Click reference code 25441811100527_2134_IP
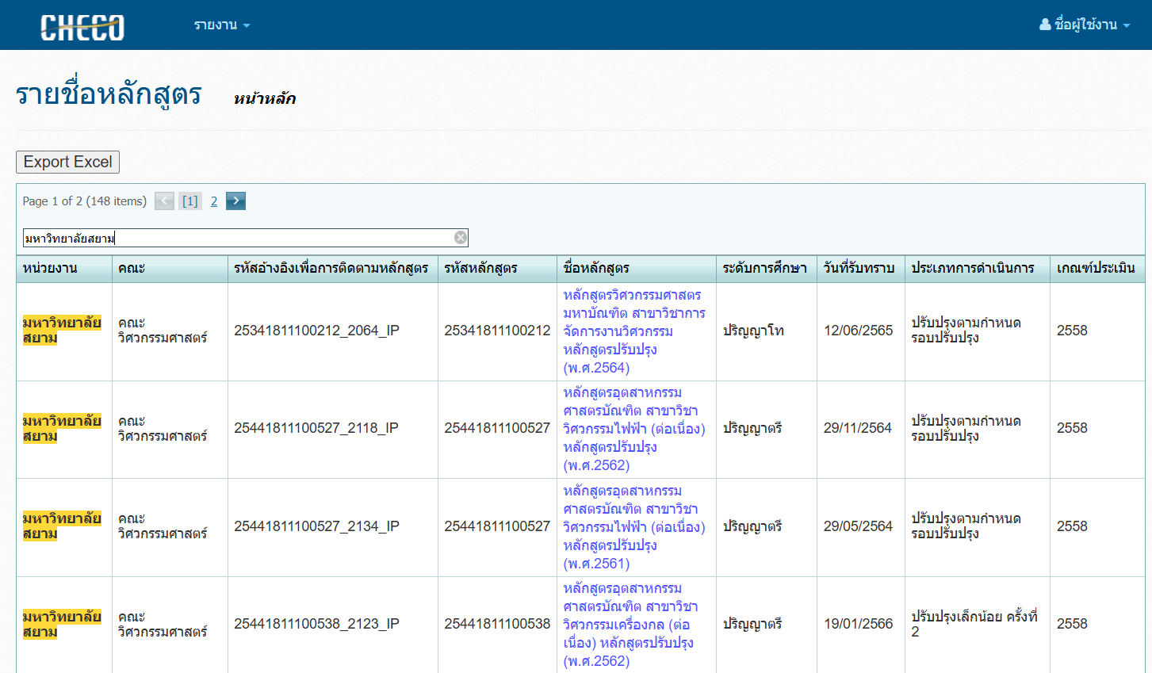1152x673 pixels. pyautogui.click(x=316, y=526)
